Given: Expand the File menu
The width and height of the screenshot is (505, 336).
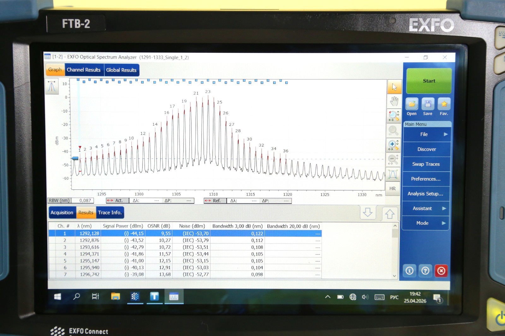Looking at the screenshot, I should coord(427,134).
